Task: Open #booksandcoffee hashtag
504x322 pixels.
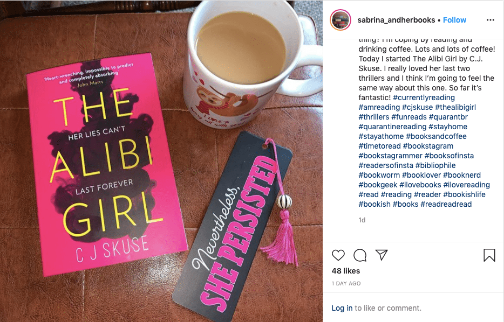Action: click(x=436, y=136)
